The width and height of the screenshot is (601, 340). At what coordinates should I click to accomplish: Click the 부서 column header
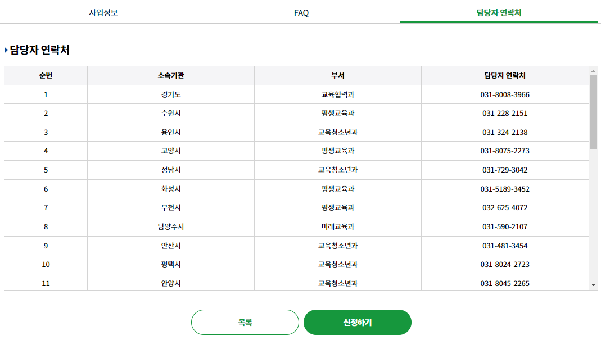337,76
